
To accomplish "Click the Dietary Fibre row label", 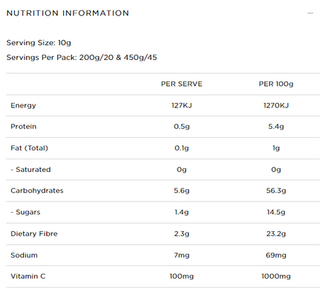I will 34,234.
